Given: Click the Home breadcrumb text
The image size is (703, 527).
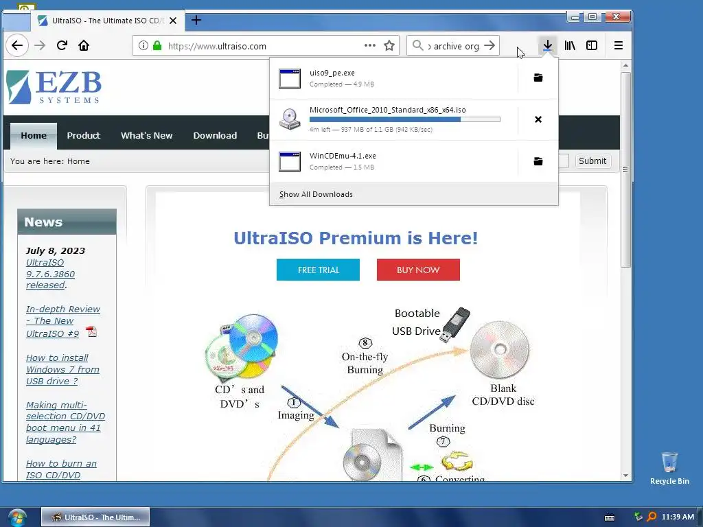Looking at the screenshot, I should 78,161.
